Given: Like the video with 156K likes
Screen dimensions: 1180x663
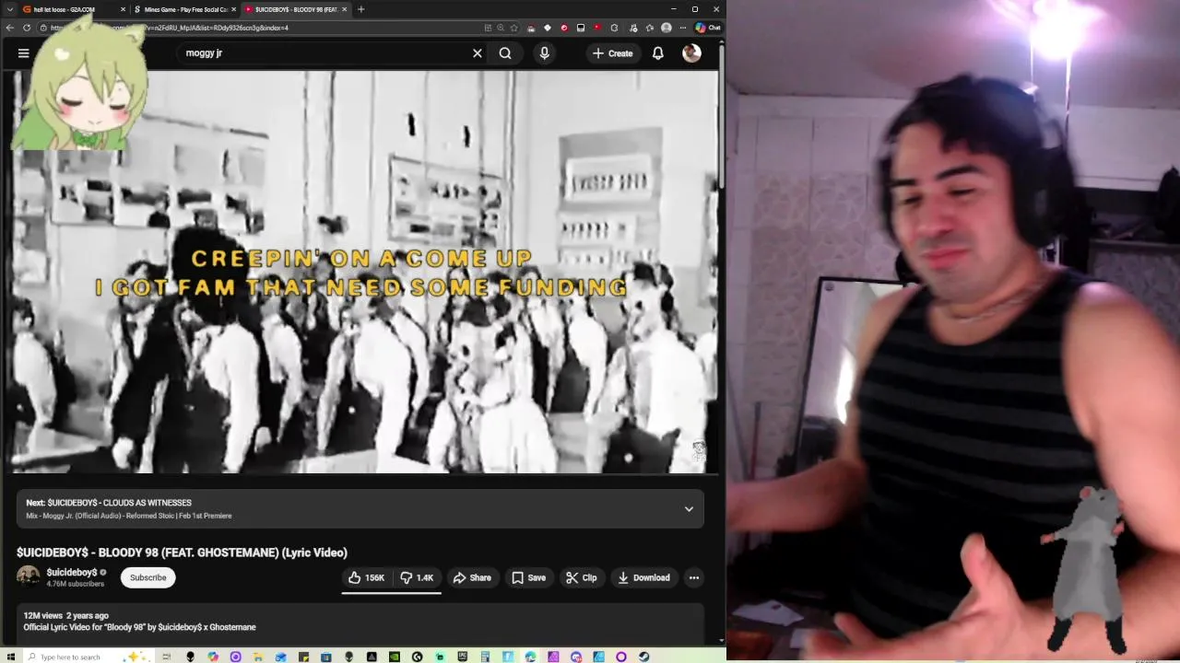Looking at the screenshot, I should [x=366, y=577].
